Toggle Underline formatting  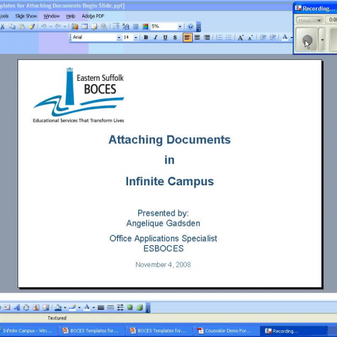click(x=165, y=37)
